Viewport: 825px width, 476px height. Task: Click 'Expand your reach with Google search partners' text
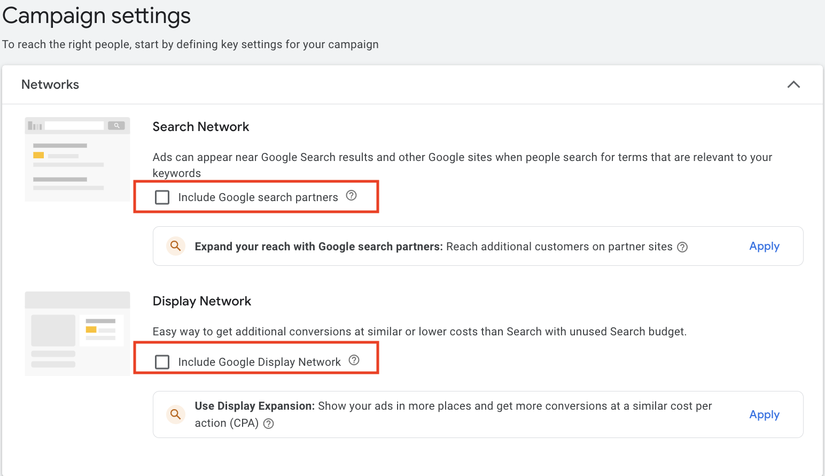(319, 247)
